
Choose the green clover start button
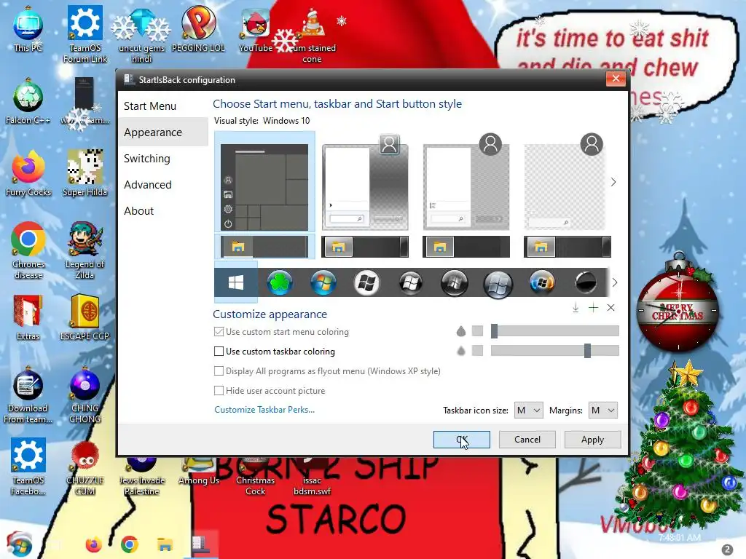pyautogui.click(x=279, y=283)
